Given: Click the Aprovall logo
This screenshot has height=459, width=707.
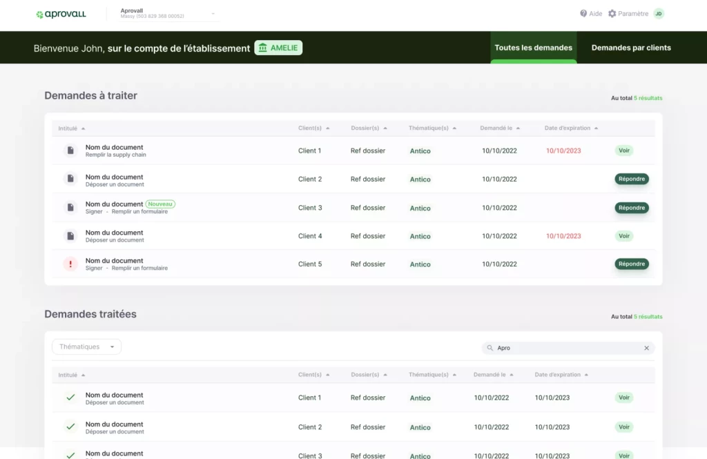Looking at the screenshot, I should (61, 14).
